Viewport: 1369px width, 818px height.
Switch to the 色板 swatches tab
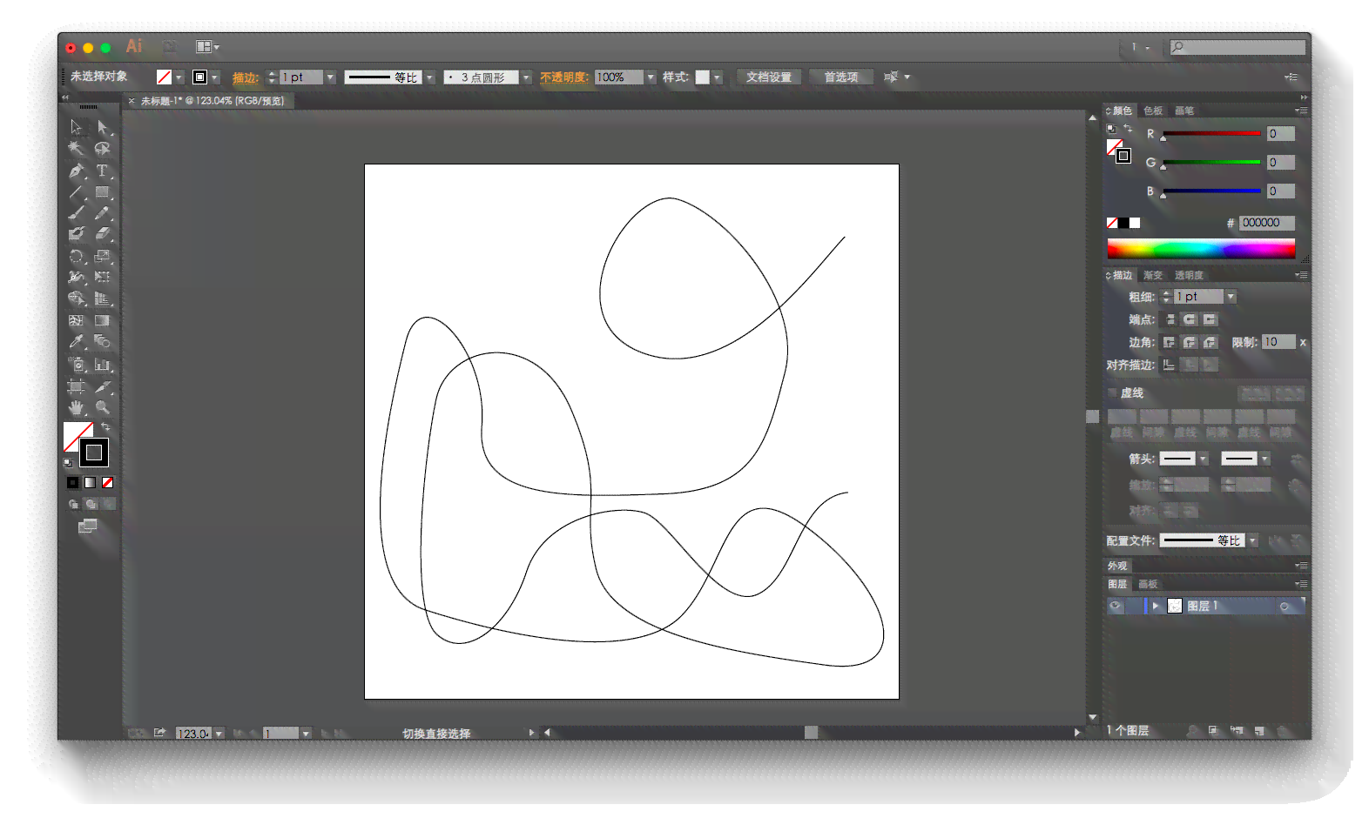tap(1153, 111)
